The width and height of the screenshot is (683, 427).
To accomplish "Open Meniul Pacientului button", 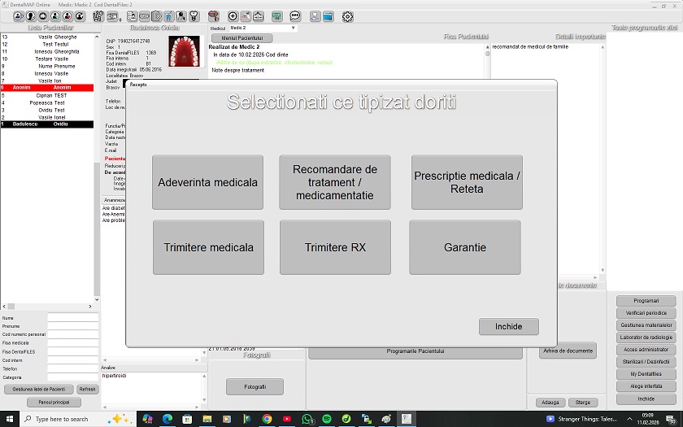I will point(242,38).
